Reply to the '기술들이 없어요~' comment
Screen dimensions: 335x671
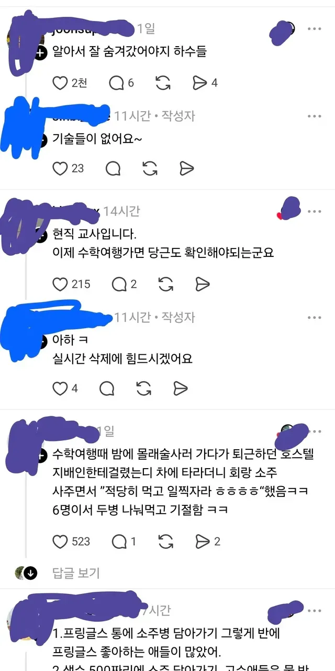[x=113, y=168]
